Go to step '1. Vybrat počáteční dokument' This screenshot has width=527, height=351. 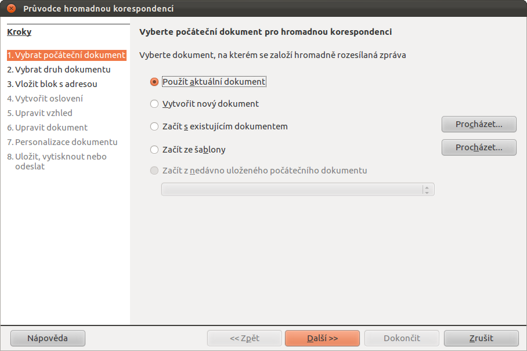click(x=67, y=55)
